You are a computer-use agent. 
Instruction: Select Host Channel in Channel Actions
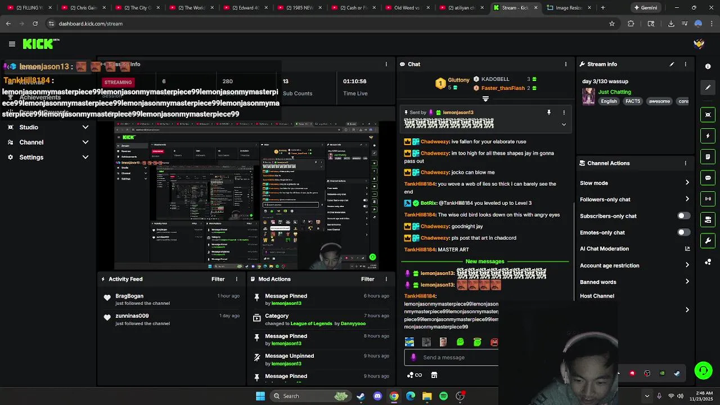click(597, 296)
